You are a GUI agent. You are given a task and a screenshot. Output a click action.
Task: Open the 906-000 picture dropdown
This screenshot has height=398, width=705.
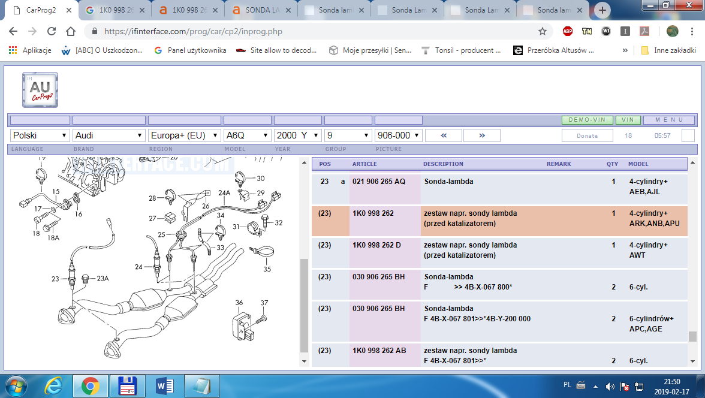coord(398,135)
